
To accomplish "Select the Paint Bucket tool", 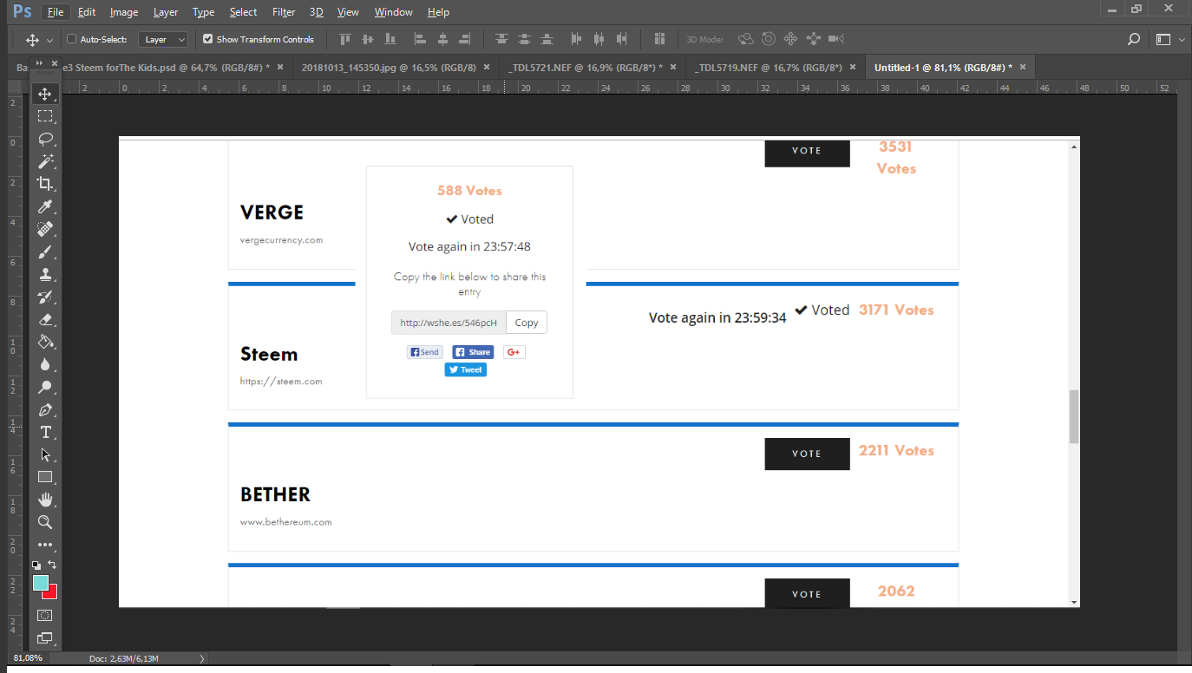I will (45, 342).
